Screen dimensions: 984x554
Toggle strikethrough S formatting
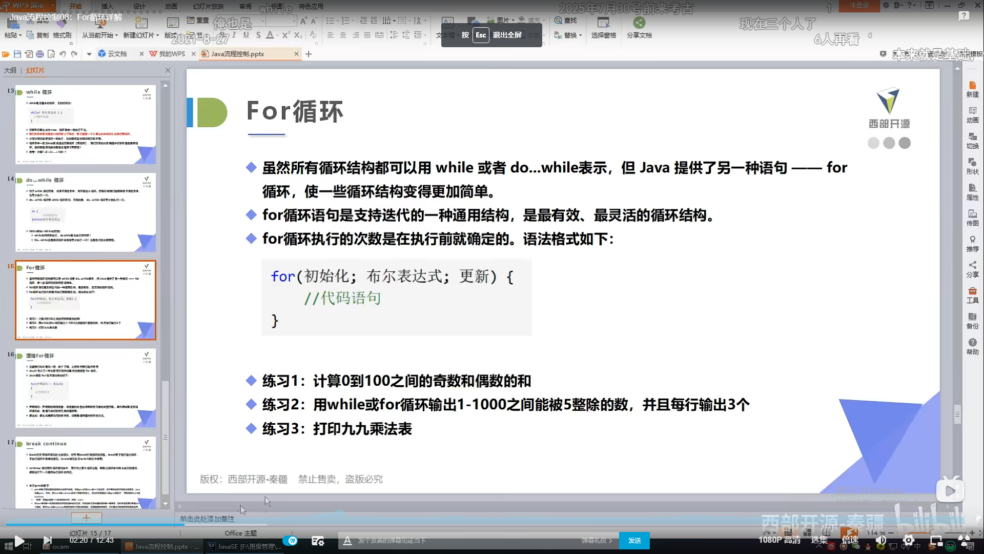click(258, 35)
